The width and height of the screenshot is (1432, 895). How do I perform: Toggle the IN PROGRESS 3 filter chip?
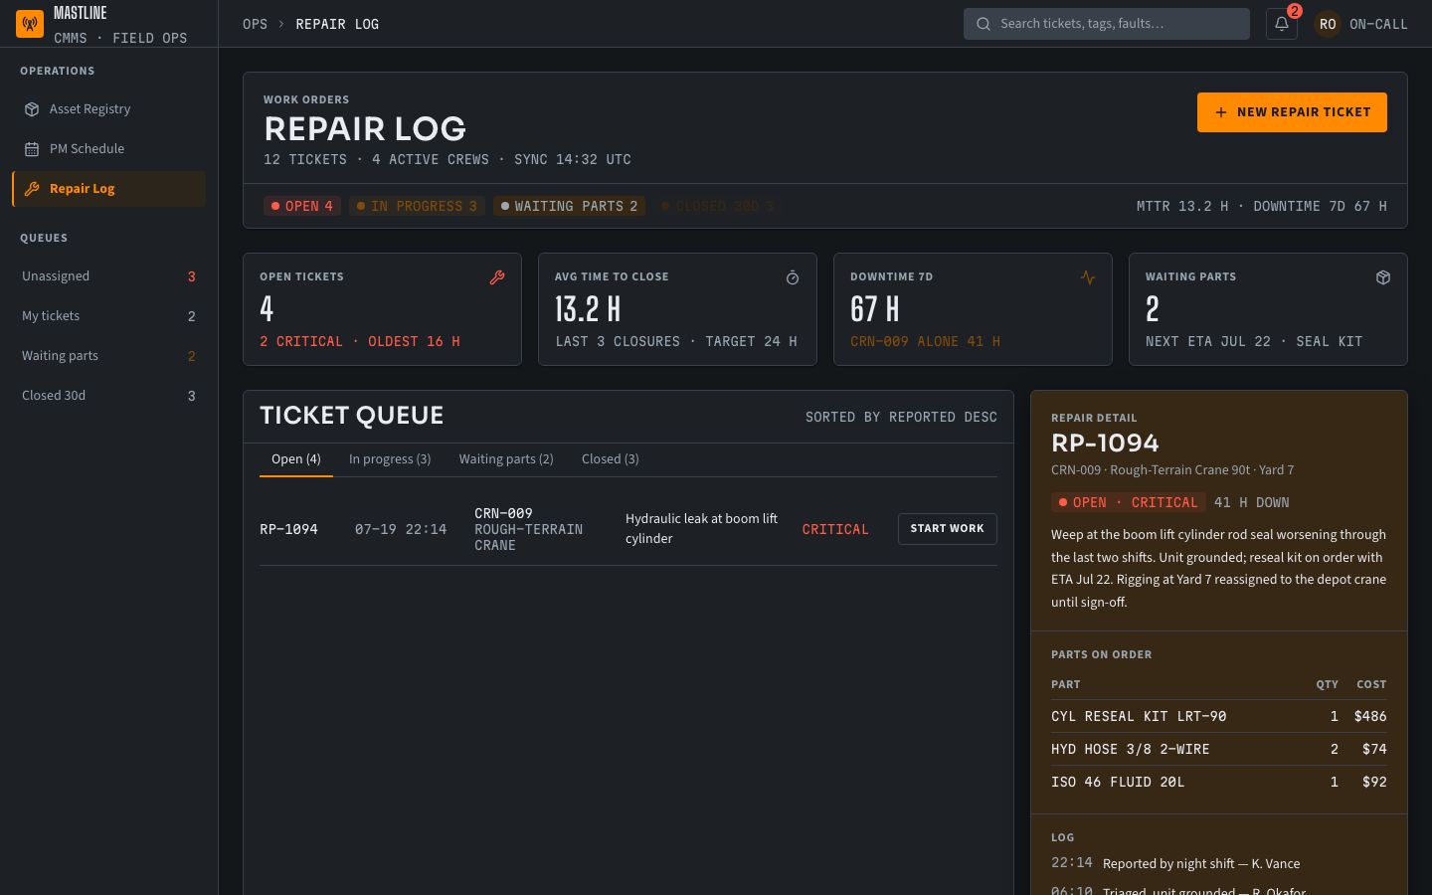(x=417, y=206)
